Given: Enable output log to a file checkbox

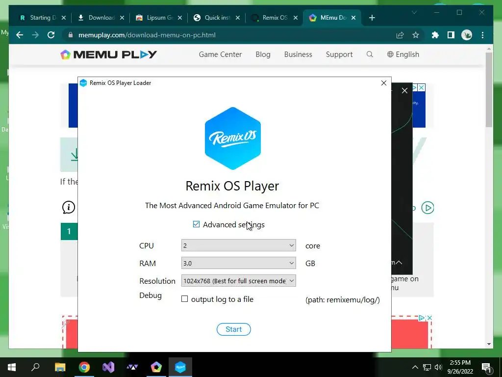Looking at the screenshot, I should point(184,299).
